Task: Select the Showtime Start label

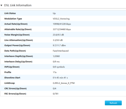Action: (x=12, y=78)
